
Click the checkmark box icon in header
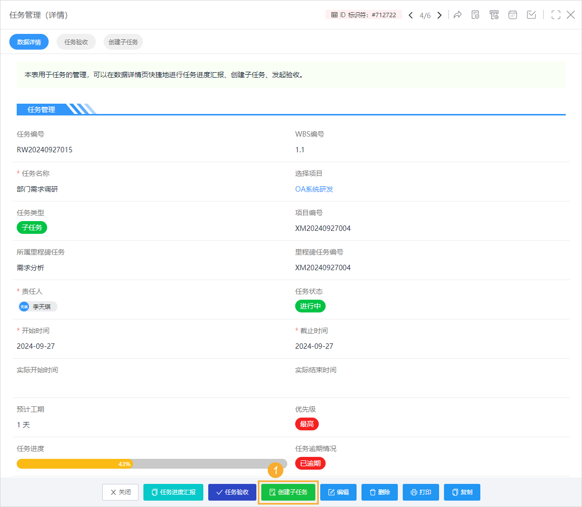click(531, 15)
